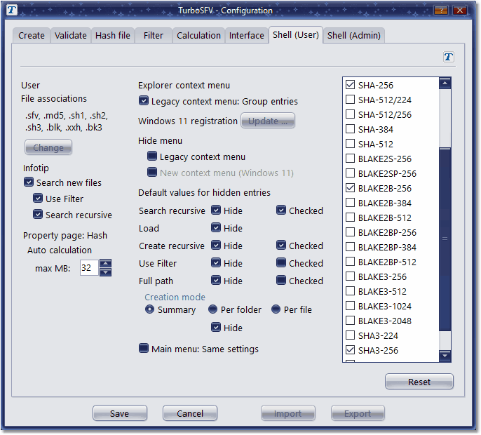Click the help question mark button
This screenshot has width=481, height=435.
[x=440, y=11]
